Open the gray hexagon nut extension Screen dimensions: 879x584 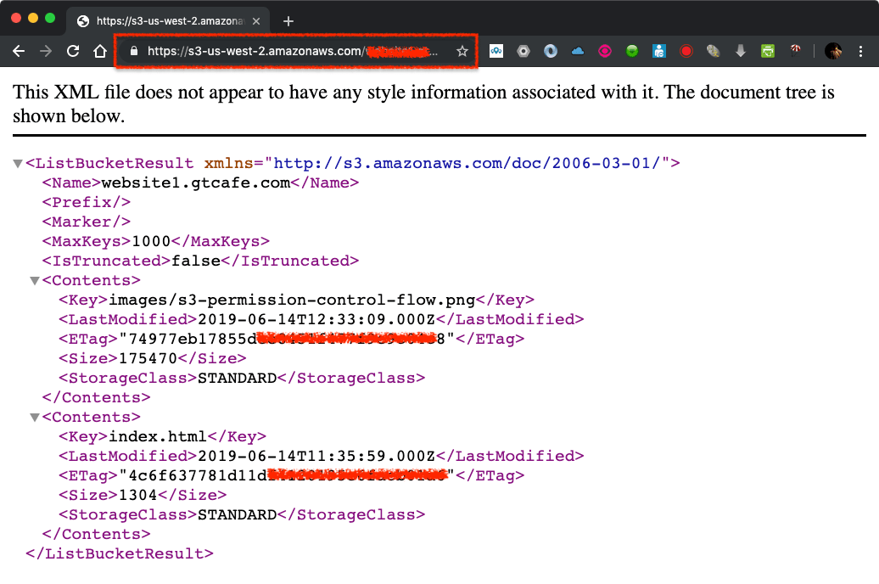click(x=523, y=51)
